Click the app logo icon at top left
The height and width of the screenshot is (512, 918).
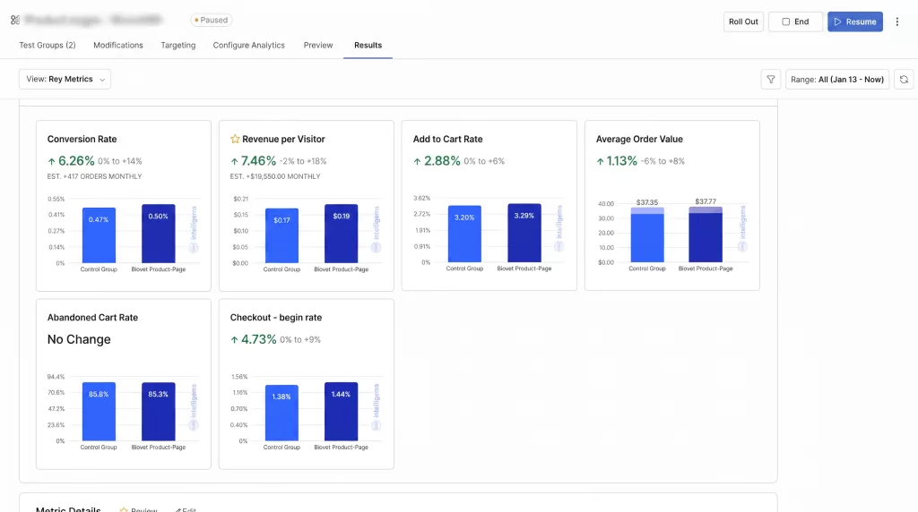click(14, 20)
